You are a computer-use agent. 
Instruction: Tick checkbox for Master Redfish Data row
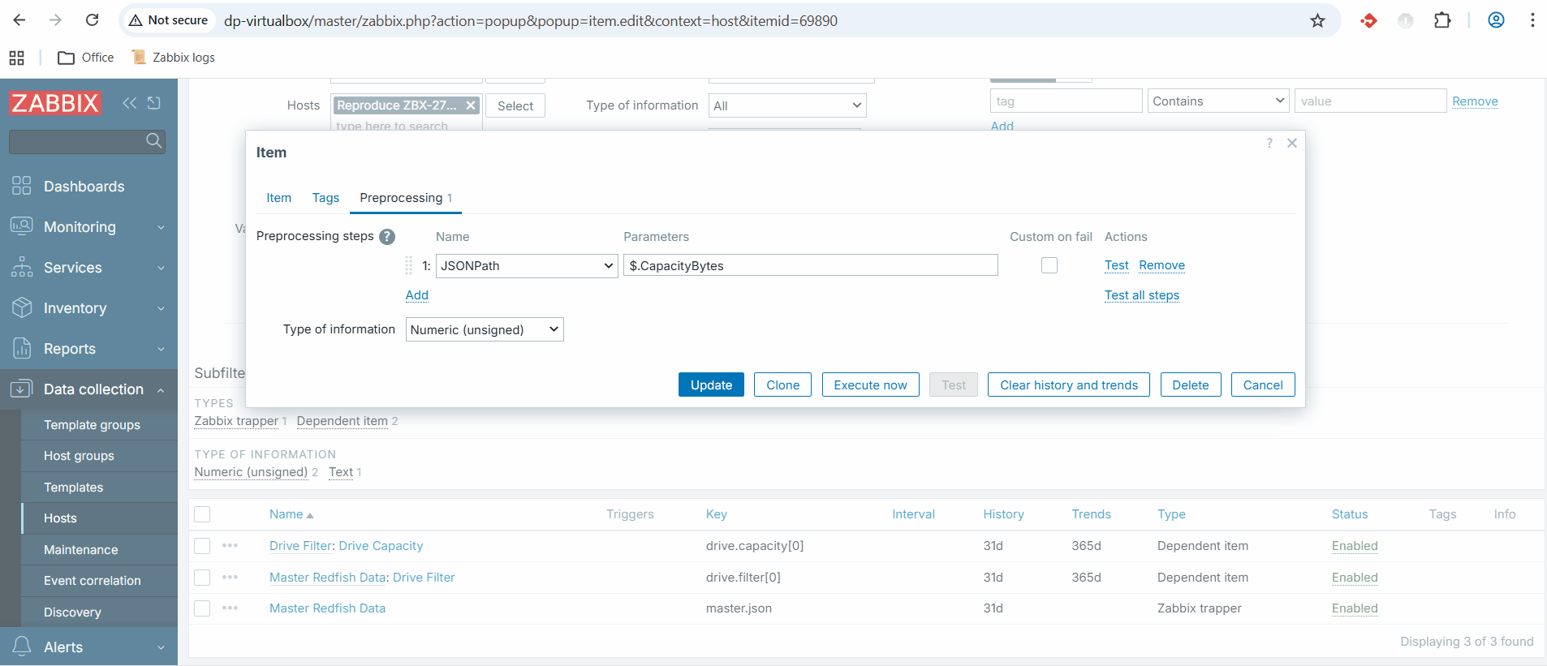coord(203,608)
